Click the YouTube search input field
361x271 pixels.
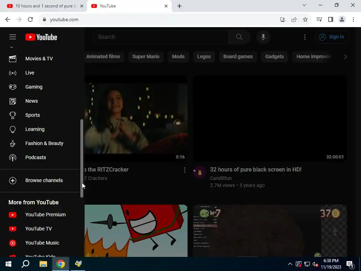click(x=160, y=37)
